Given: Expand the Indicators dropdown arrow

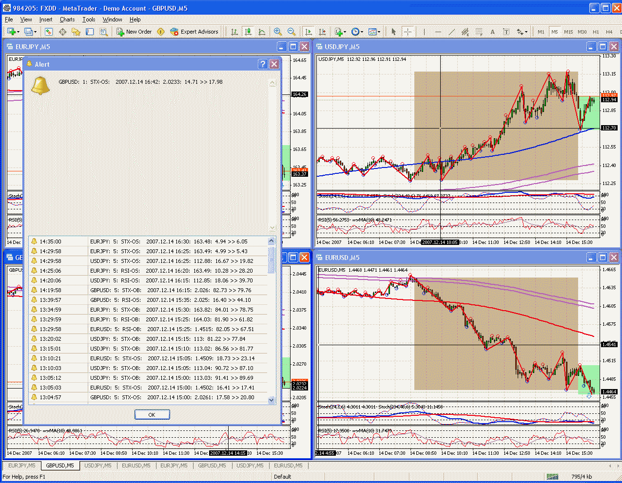Looking at the screenshot, I should [345, 32].
